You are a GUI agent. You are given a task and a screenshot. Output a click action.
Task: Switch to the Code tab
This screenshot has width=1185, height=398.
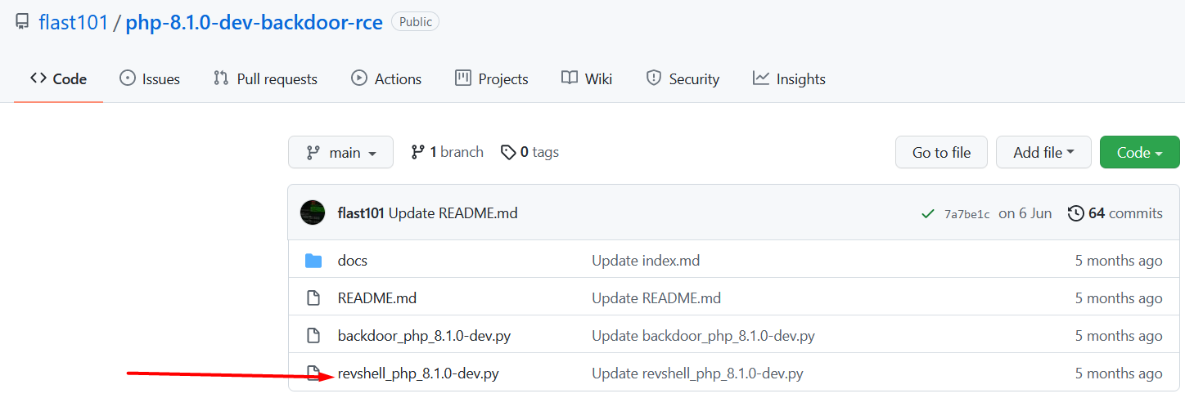[x=59, y=79]
